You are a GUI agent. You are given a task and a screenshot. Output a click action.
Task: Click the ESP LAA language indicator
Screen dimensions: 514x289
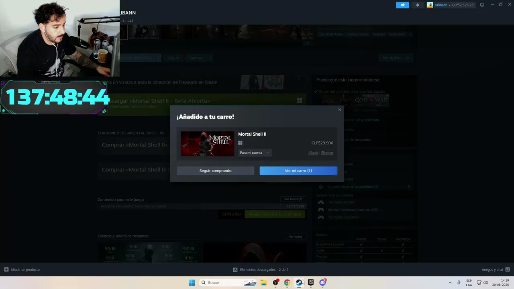point(469,283)
